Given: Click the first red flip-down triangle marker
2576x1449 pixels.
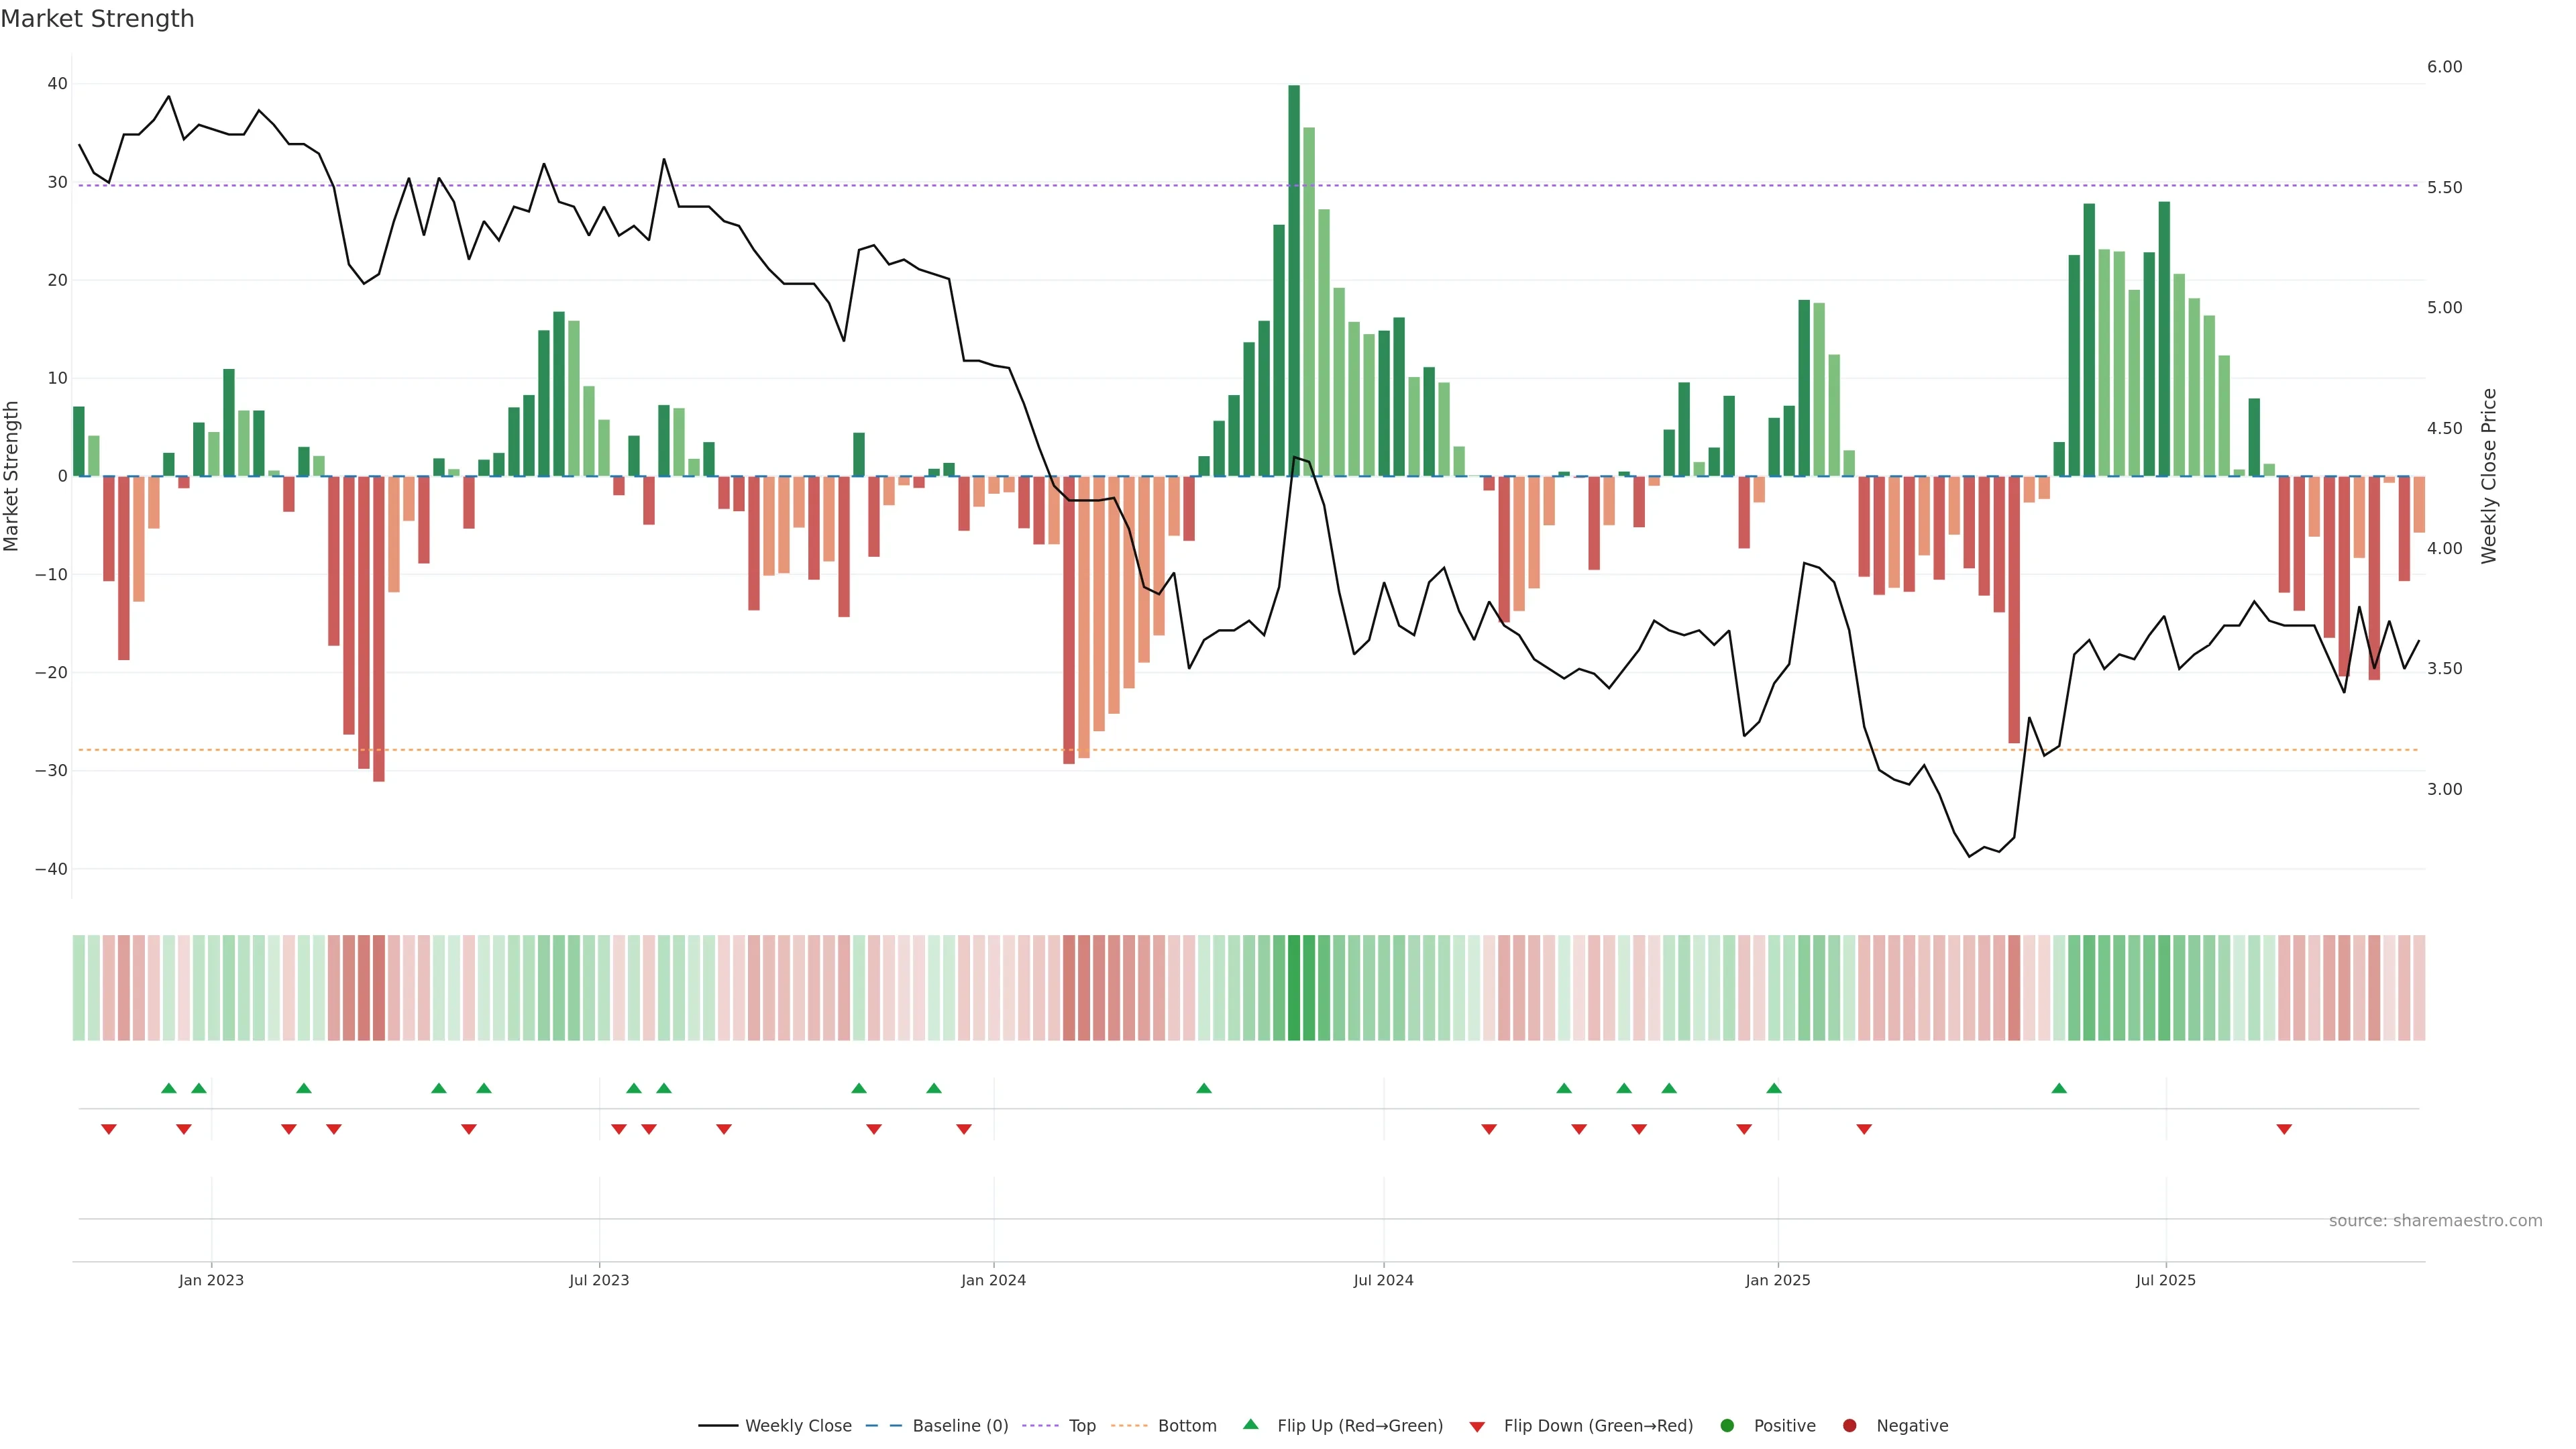Looking at the screenshot, I should tap(109, 1129).
